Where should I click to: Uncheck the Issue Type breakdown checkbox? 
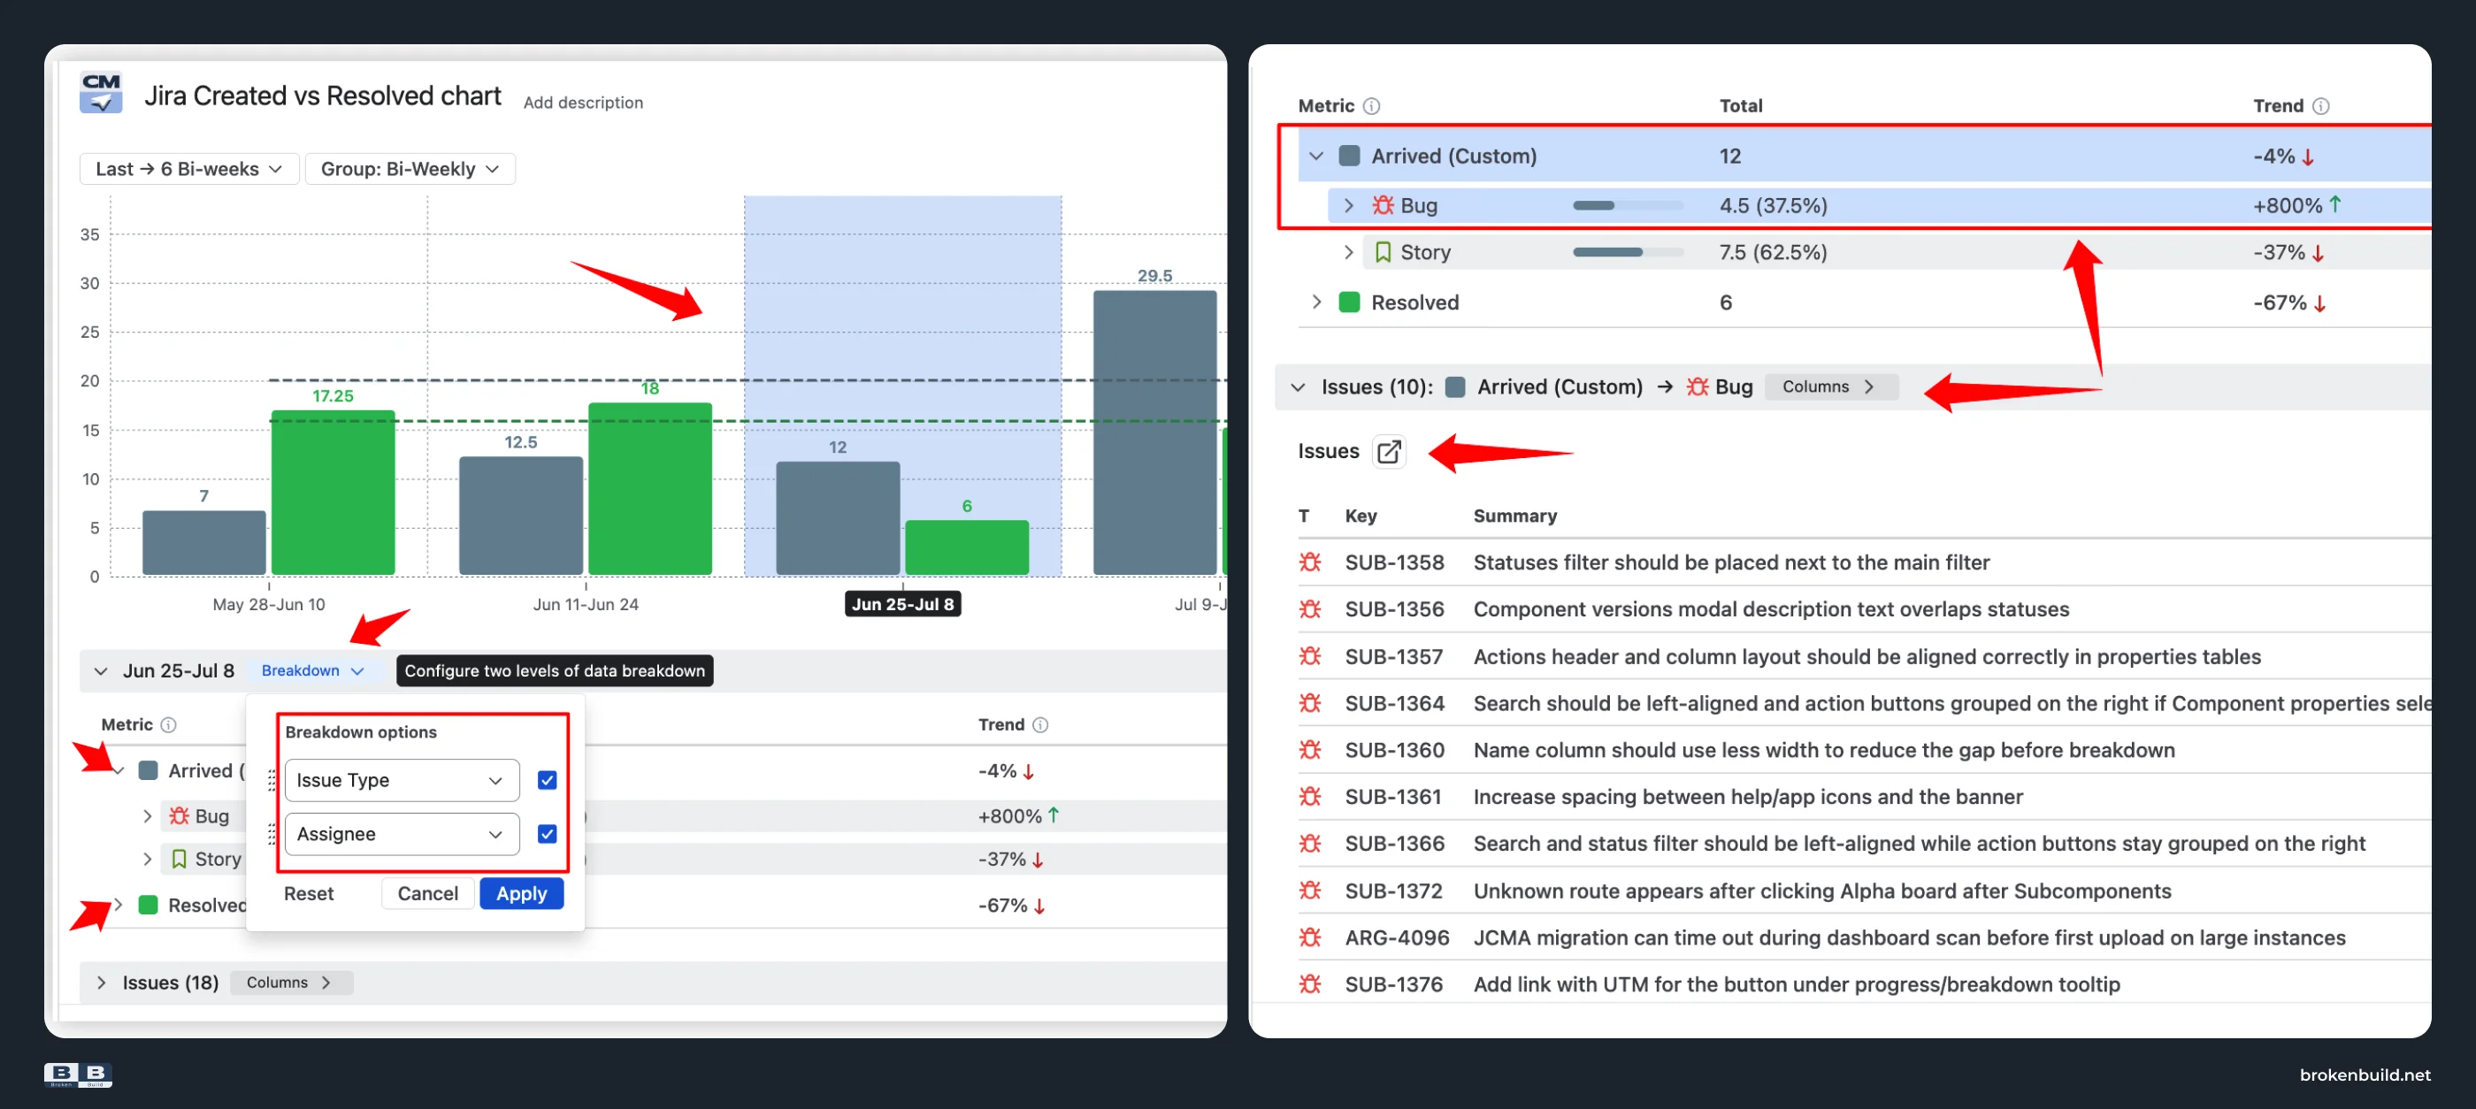[x=547, y=779]
